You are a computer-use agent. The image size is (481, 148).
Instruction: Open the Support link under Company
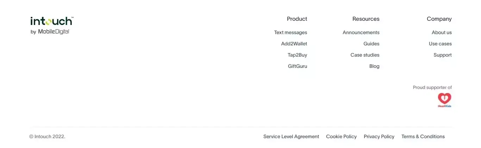click(443, 55)
